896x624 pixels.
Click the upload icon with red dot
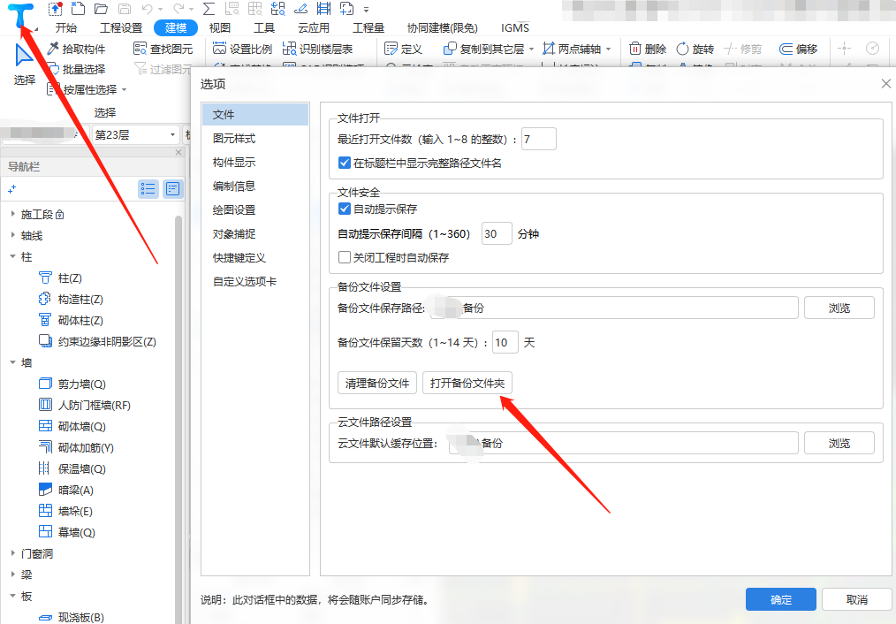(55, 9)
